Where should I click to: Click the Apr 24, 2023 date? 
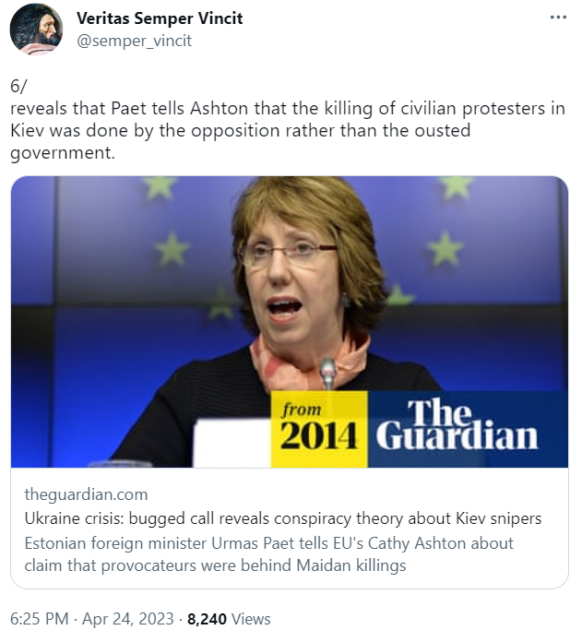pyautogui.click(x=128, y=619)
